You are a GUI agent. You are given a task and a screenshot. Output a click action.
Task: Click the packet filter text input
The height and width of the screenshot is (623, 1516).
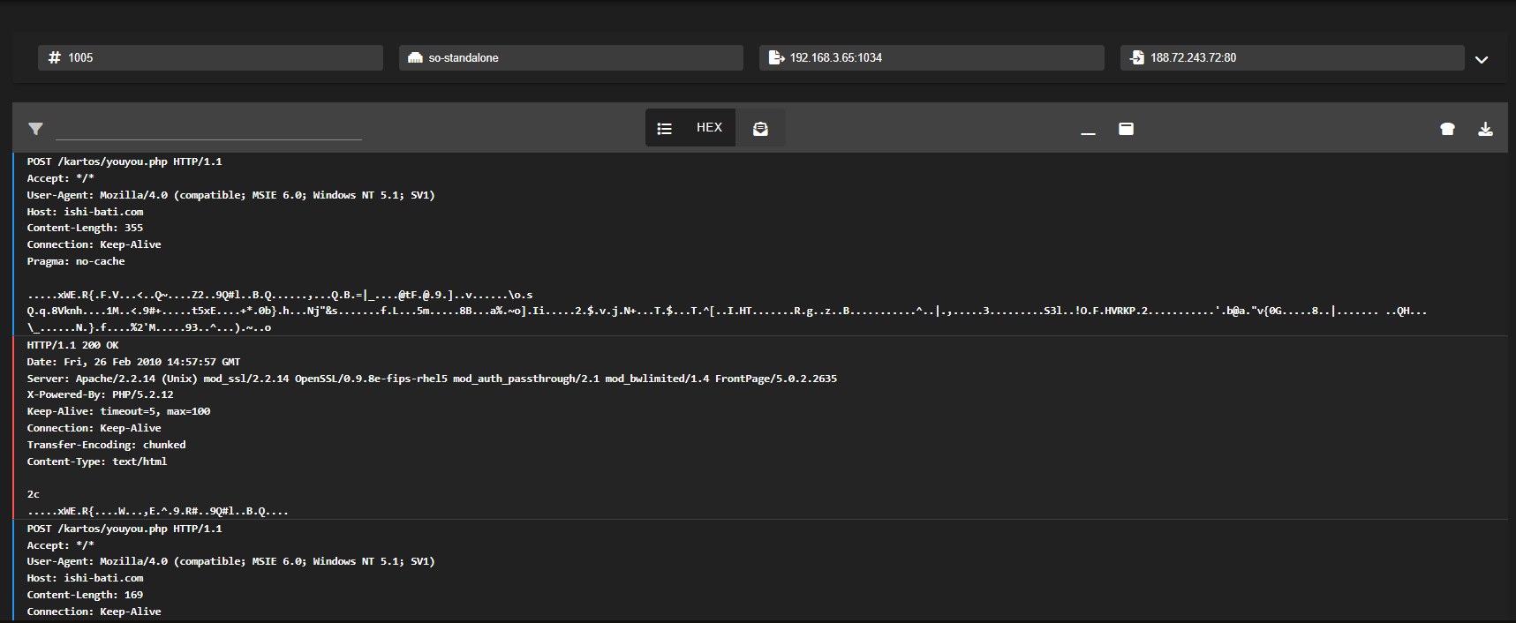click(208, 129)
